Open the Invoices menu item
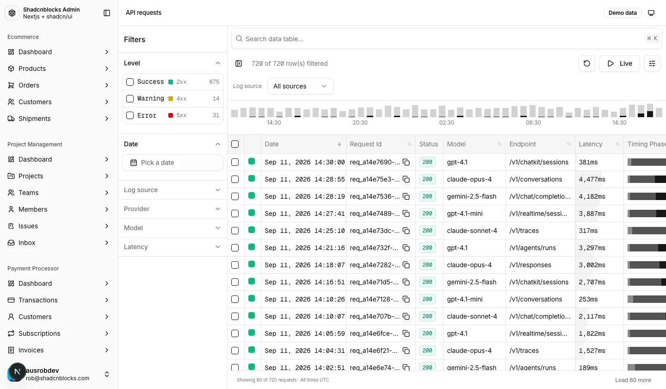 pos(59,350)
